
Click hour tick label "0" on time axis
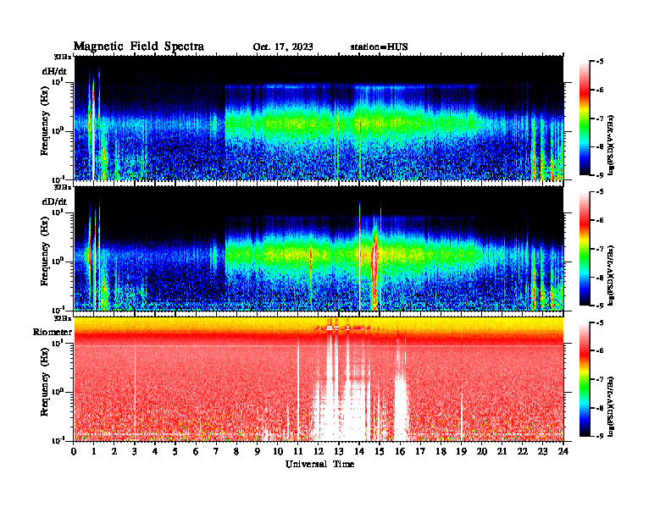pyautogui.click(x=74, y=452)
